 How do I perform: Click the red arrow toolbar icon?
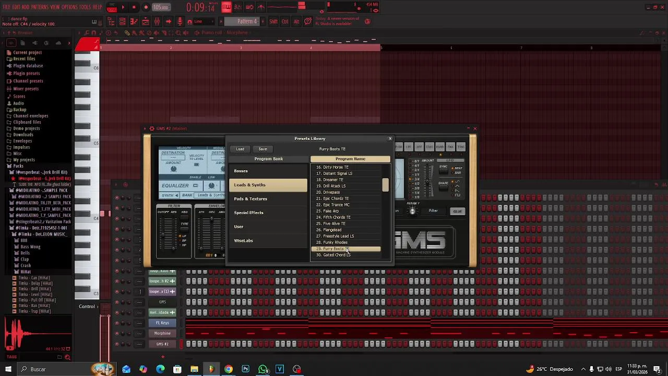[x=168, y=21]
